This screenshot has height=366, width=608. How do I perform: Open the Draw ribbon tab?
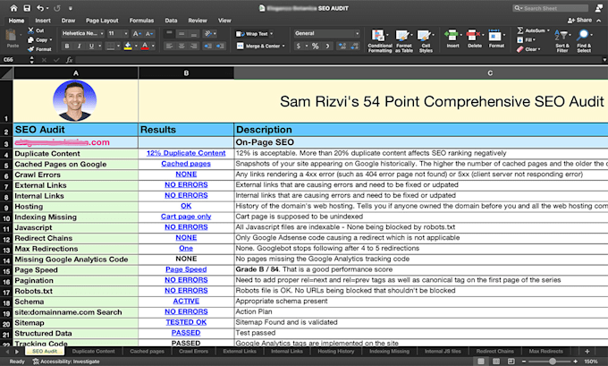68,21
